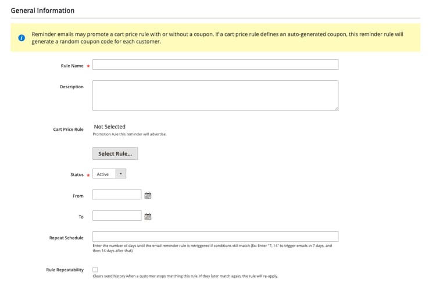Click the Repeat Schedule label
The height and width of the screenshot is (301, 436).
(66, 238)
